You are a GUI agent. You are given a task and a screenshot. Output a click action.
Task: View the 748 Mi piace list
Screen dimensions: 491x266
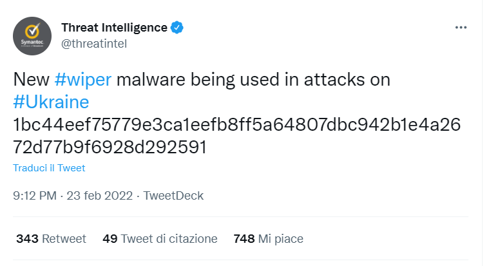(268, 239)
